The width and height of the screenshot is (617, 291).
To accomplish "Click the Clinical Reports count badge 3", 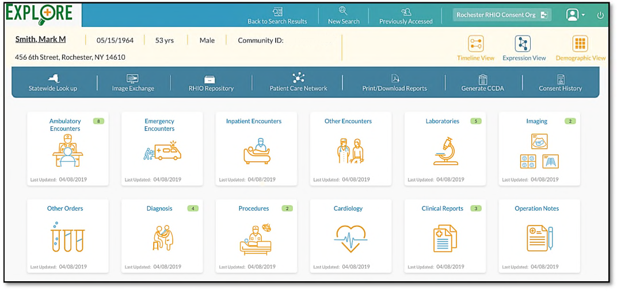I will [476, 208].
